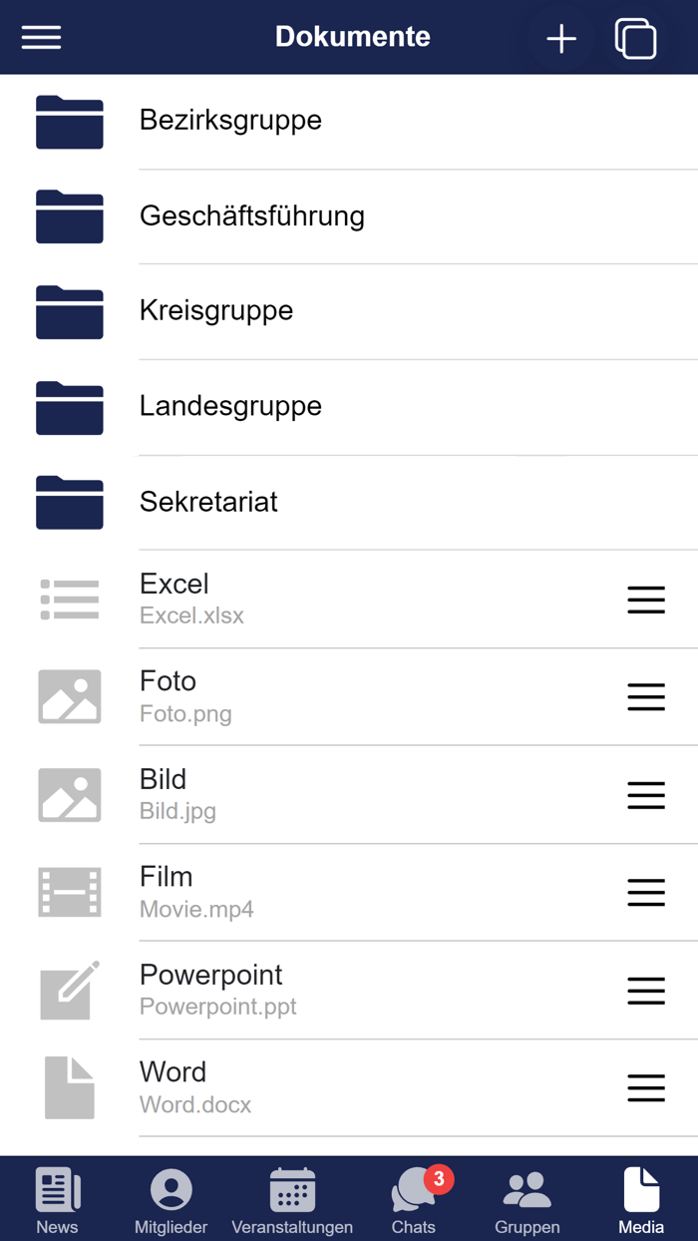The image size is (698, 1241).
Task: Open options menu for Bild.jpg
Action: (x=646, y=795)
